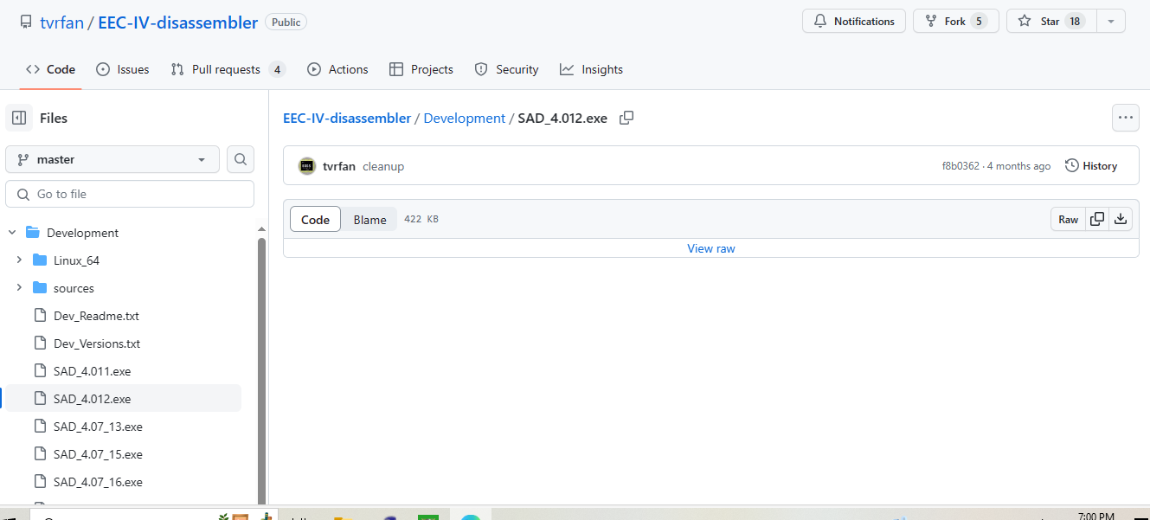Copy raw file contents icon
This screenshot has width=1150, height=520.
point(1096,219)
